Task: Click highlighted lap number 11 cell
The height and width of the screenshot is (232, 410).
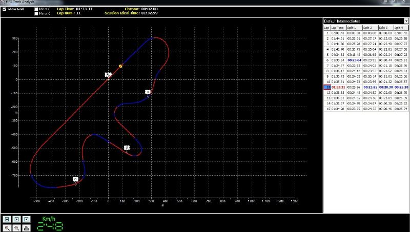Action: (327, 87)
